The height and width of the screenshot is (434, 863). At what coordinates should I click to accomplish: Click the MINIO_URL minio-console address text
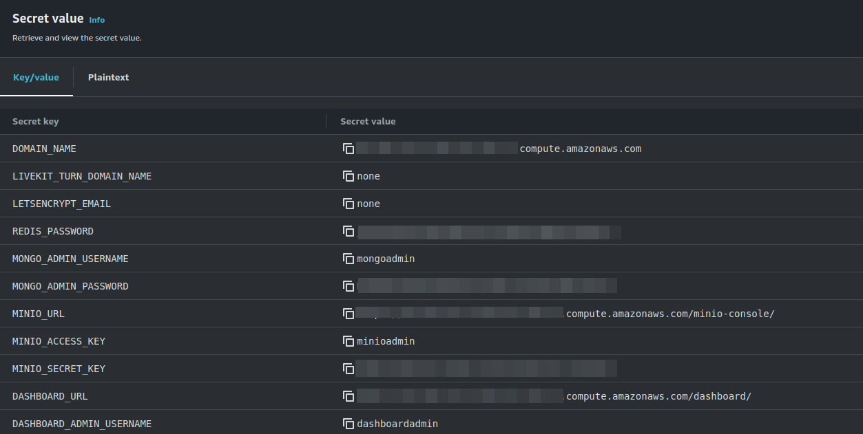click(669, 314)
